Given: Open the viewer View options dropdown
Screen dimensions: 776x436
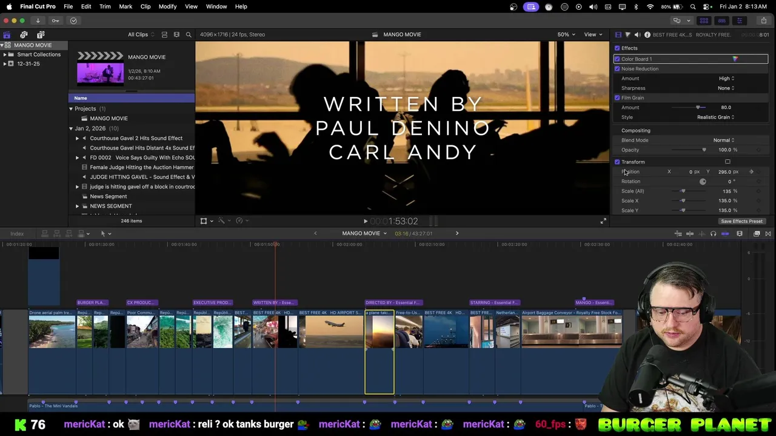Looking at the screenshot, I should pyautogui.click(x=592, y=35).
